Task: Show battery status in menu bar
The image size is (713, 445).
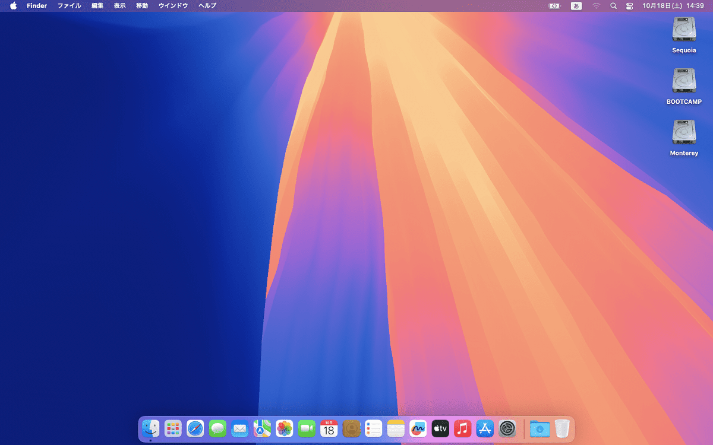Action: coord(554,5)
